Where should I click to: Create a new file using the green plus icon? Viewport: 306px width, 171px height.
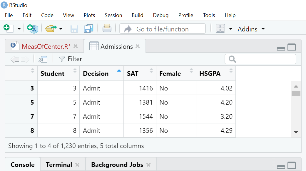[x=7, y=28]
